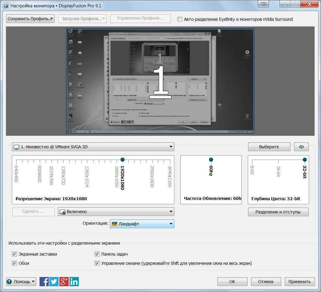The height and width of the screenshot is (292, 321).
Task: Click the link-monitors refresh icon button
Action: (x=301, y=147)
